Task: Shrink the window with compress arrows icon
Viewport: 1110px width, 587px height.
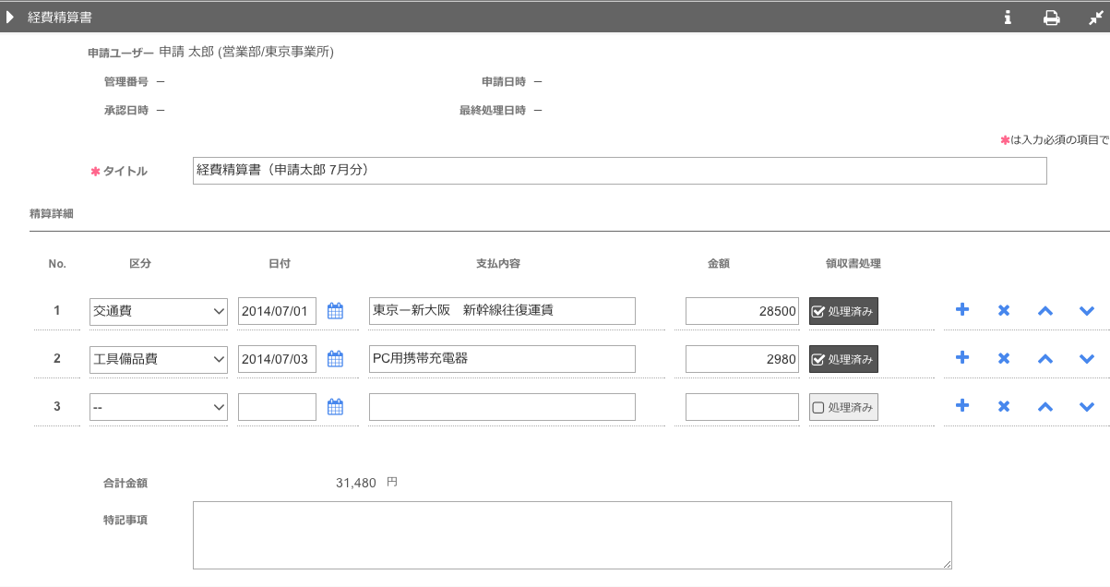Action: (1095, 18)
